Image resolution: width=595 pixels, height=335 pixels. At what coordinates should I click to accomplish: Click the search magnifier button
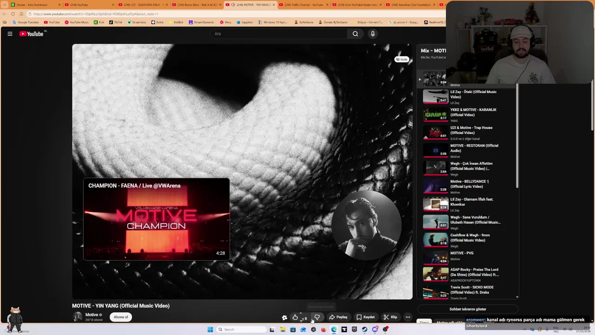tap(355, 33)
